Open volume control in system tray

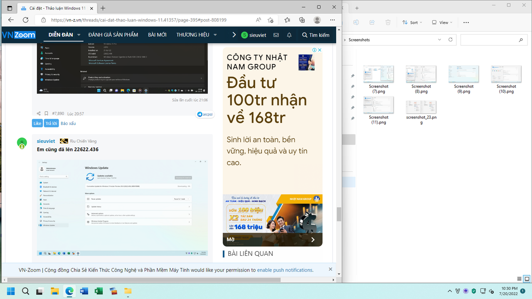(x=491, y=291)
